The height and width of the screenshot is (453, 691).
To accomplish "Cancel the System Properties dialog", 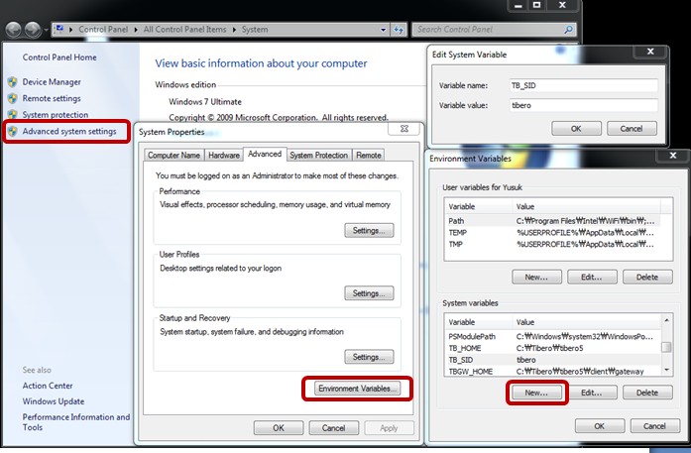I will (333, 428).
